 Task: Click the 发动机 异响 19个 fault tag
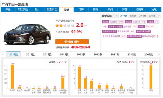(x=146, y=27)
